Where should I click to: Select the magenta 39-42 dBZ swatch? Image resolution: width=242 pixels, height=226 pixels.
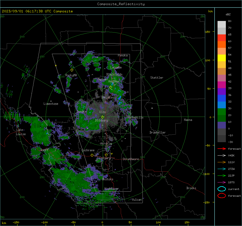(x=222, y=85)
